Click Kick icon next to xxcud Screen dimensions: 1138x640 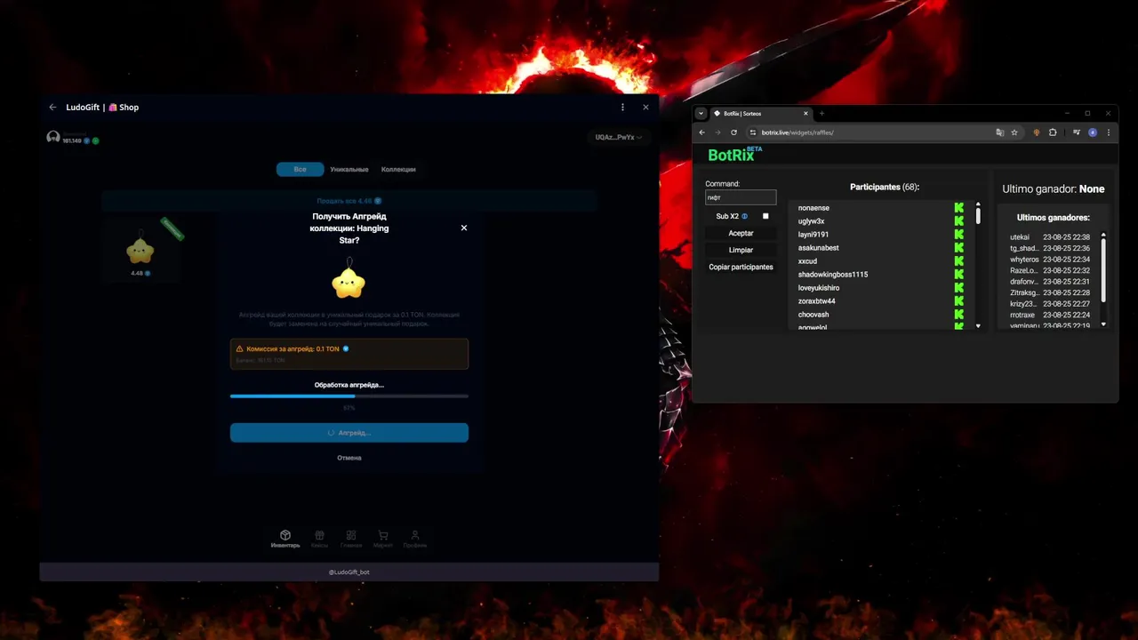959,261
